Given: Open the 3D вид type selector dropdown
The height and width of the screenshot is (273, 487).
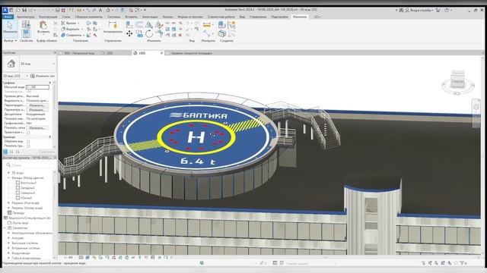Looking at the screenshot, I should (54, 64).
